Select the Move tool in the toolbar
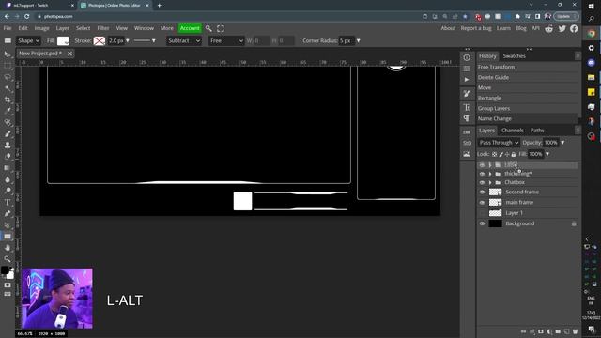 [x=8, y=54]
